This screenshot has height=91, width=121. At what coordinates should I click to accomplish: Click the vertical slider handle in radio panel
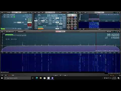(26, 19)
